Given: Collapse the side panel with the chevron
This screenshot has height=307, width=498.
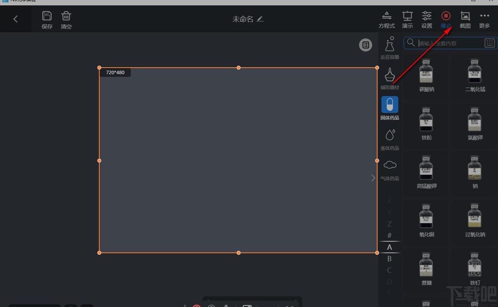Looking at the screenshot, I should pyautogui.click(x=373, y=178).
